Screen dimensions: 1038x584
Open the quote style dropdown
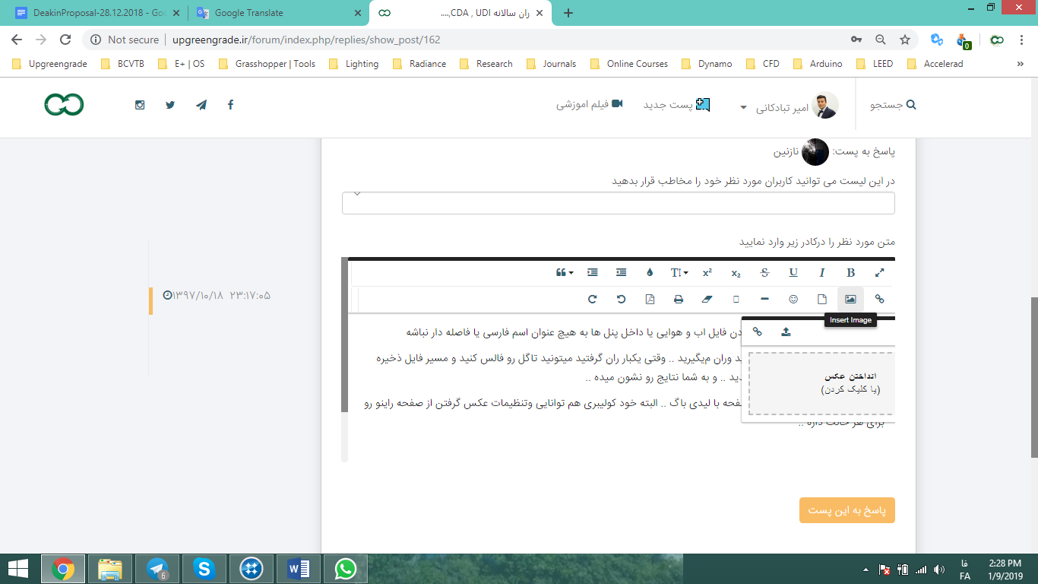click(565, 272)
